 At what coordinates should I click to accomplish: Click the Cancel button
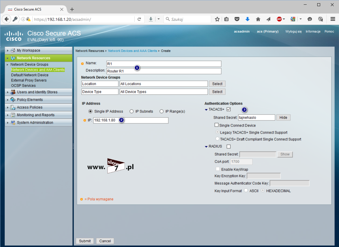[x=105, y=241]
